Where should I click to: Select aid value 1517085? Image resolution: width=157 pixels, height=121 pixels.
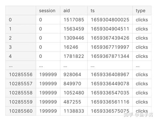coord(74,20)
